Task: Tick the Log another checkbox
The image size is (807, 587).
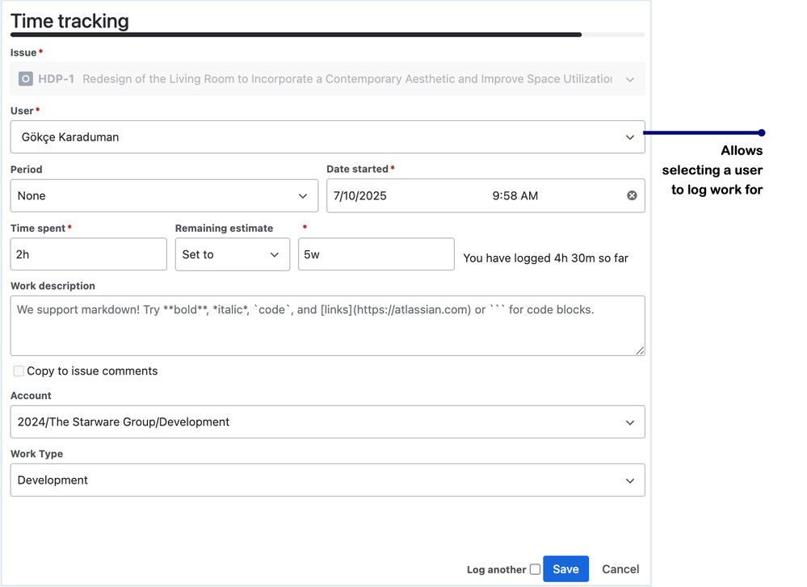Action: pos(536,569)
